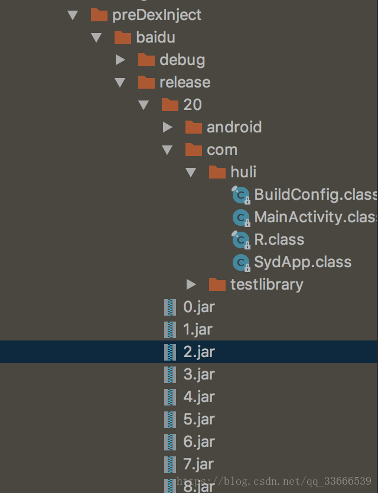Select the 7.jar file
This screenshot has height=493, width=378.
(188, 465)
